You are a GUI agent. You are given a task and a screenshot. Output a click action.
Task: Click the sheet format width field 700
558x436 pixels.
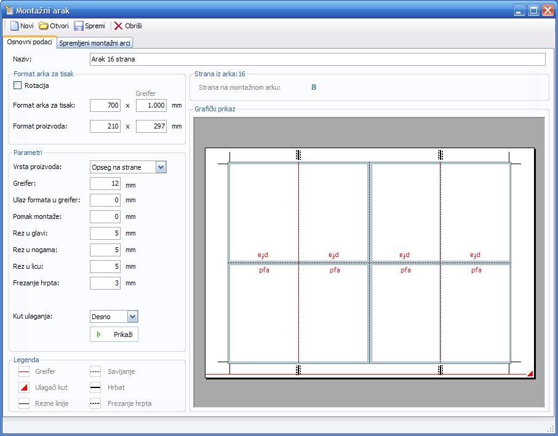point(105,106)
